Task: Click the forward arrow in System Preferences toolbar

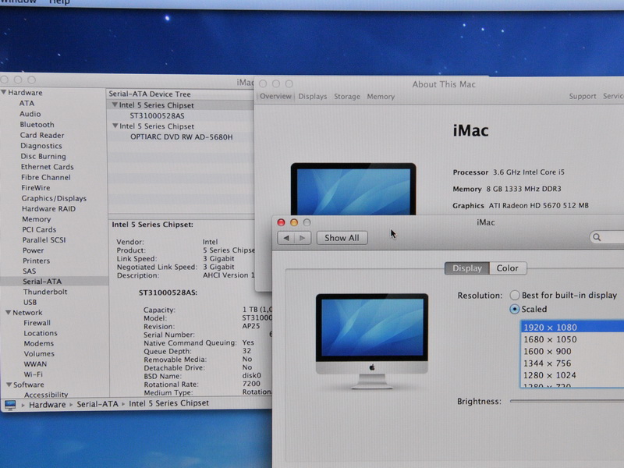Action: click(302, 238)
